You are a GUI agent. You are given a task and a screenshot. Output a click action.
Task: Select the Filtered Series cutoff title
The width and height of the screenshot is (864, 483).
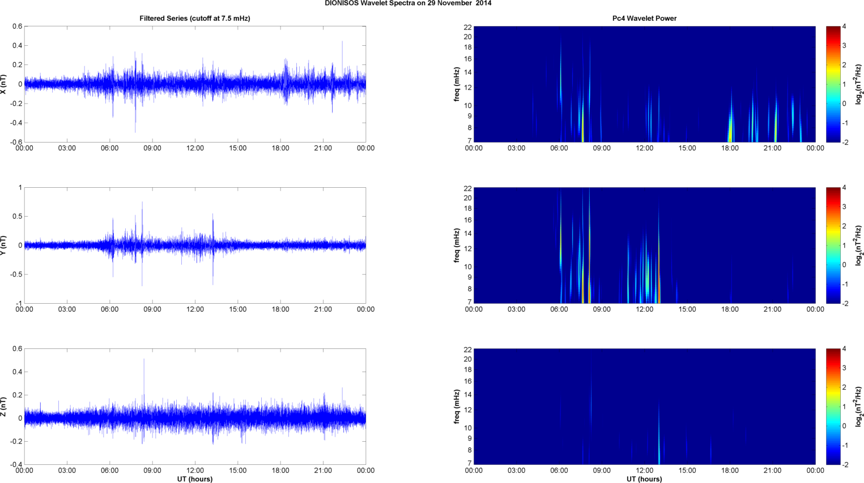pyautogui.click(x=195, y=18)
